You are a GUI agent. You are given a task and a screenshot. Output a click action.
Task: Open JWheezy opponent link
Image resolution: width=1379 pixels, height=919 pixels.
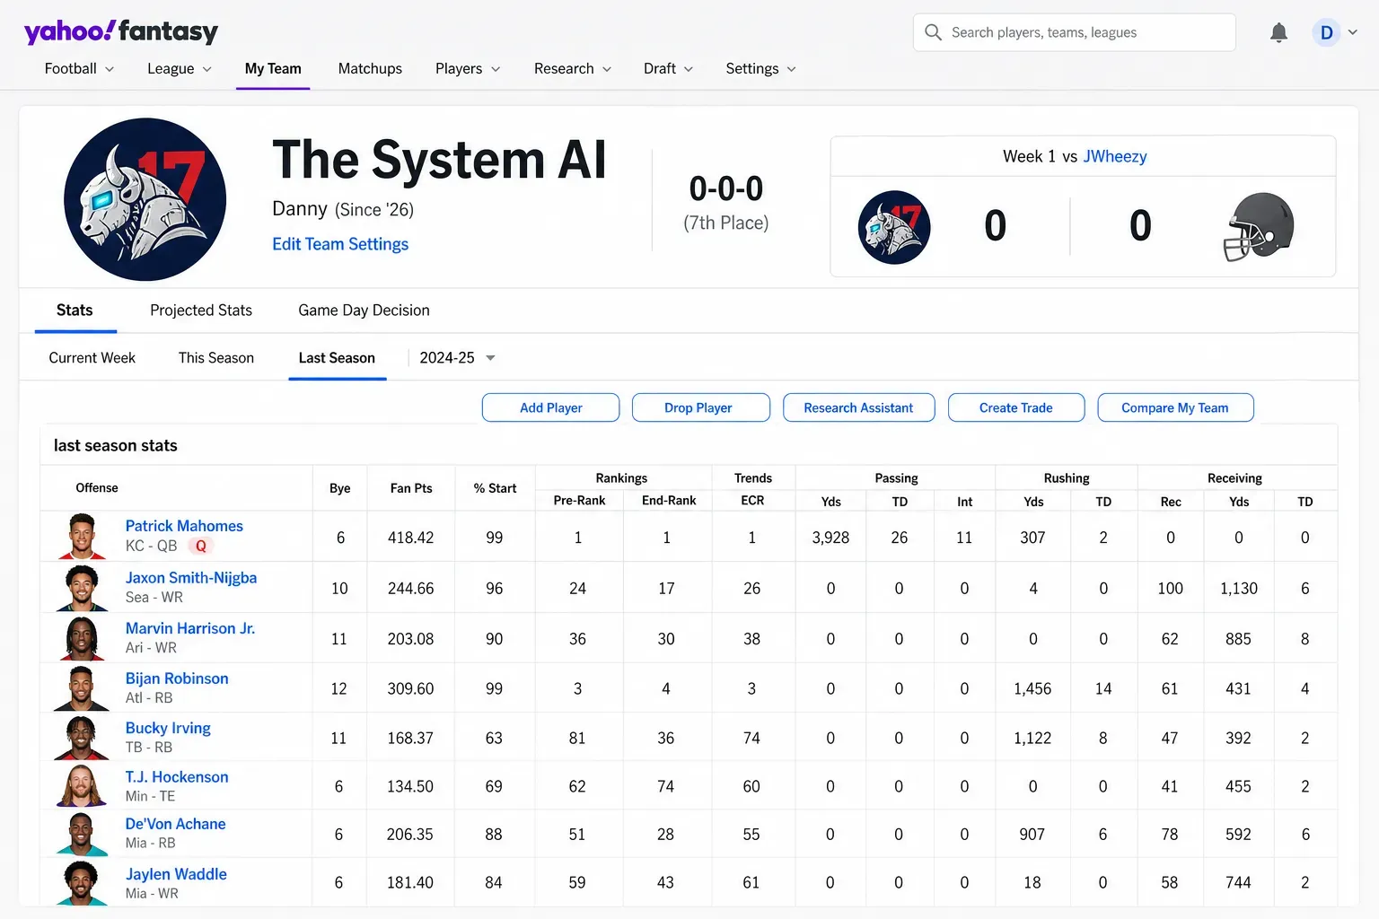click(1115, 156)
